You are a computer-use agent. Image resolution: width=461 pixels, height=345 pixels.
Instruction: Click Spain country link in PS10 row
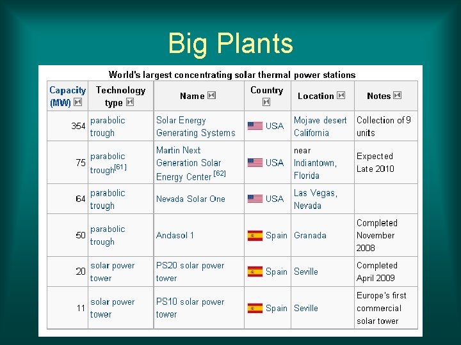(277, 308)
